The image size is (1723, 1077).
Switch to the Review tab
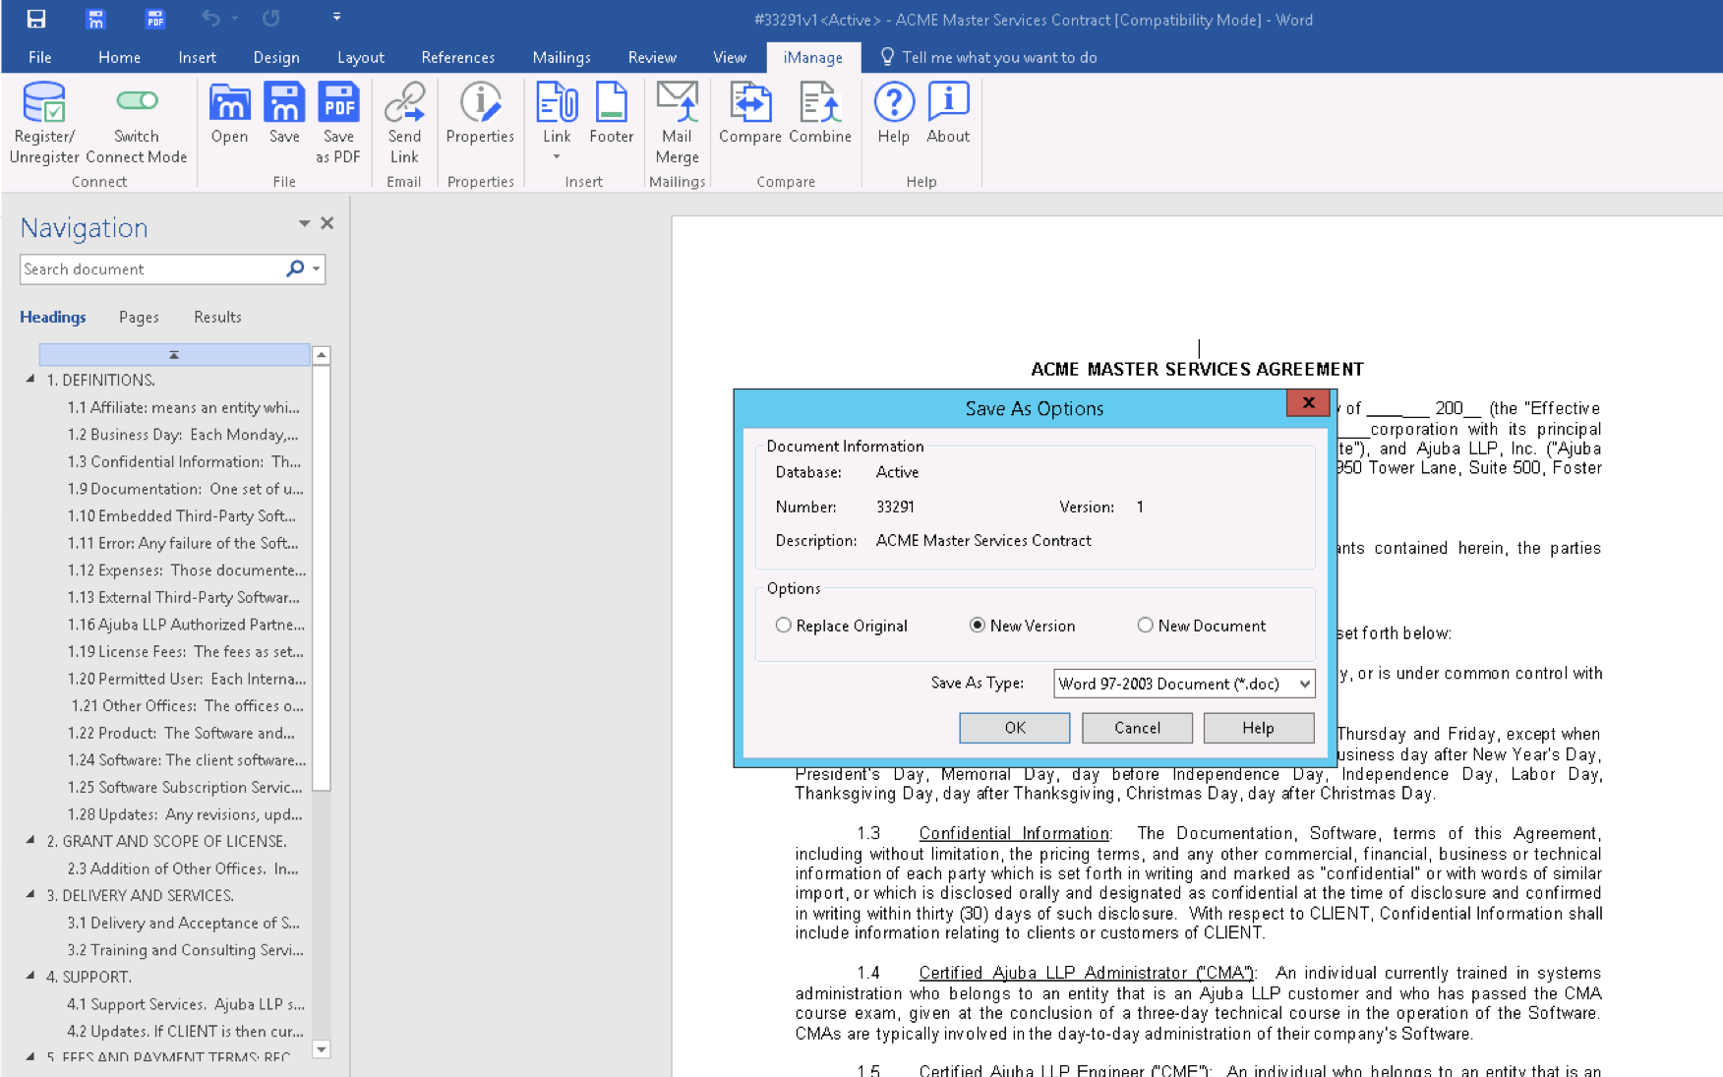pos(652,57)
